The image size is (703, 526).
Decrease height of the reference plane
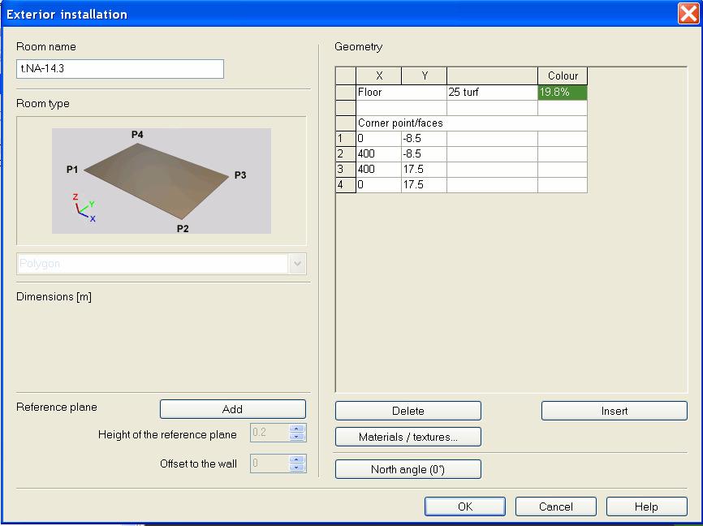[x=297, y=437]
